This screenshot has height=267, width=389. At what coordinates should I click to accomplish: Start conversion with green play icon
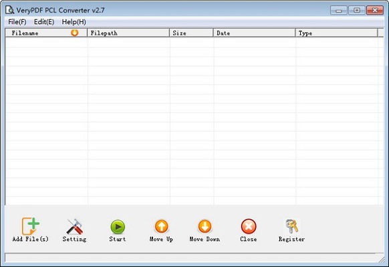(118, 227)
